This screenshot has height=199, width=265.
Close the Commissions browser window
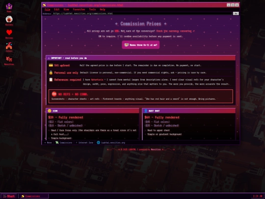tap(237, 5)
